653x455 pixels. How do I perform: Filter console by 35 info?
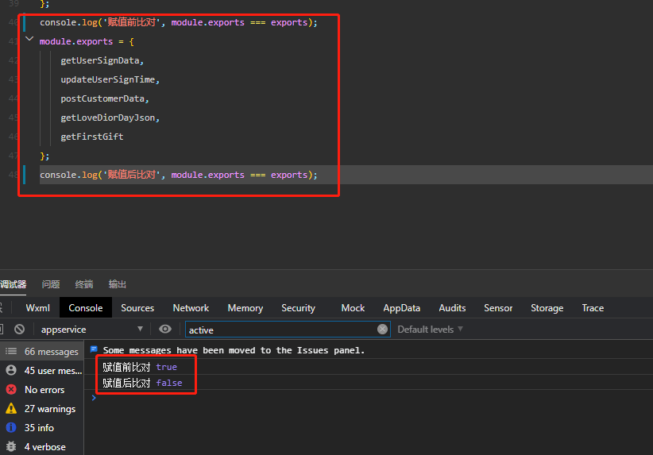[x=41, y=428]
